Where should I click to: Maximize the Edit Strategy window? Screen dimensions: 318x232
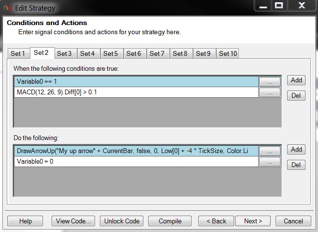pyautogui.click(x=279, y=6)
